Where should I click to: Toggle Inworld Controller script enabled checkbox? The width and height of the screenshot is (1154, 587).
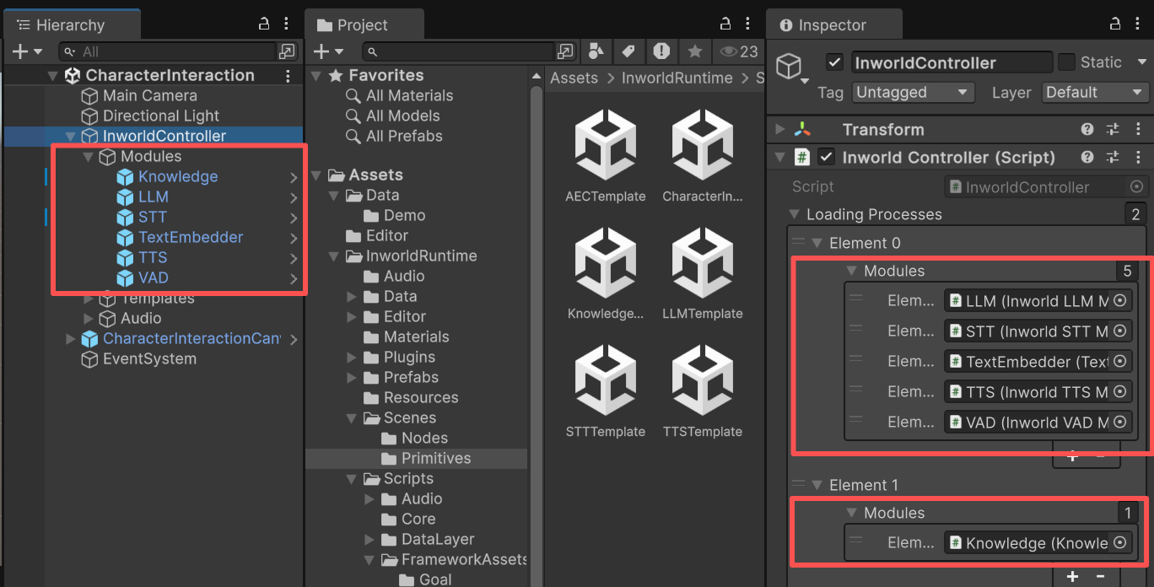827,157
